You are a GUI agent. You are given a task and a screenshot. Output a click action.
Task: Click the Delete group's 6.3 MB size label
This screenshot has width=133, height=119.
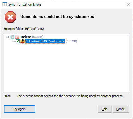tap(38, 37)
